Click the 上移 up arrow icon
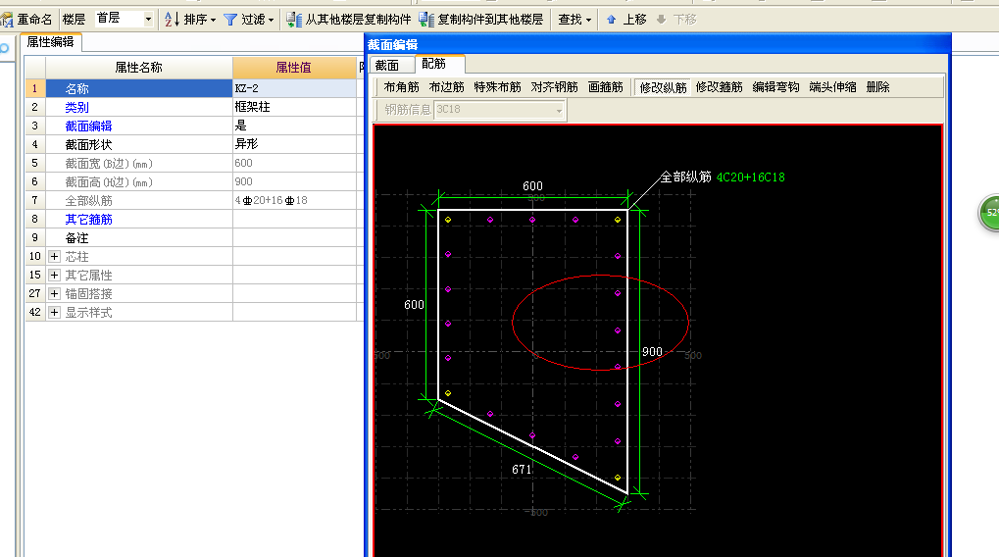Screen dimensions: 999x557 tap(611, 20)
